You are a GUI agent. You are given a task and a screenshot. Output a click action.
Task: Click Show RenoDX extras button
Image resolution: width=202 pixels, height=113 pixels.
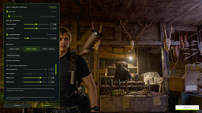(13, 55)
